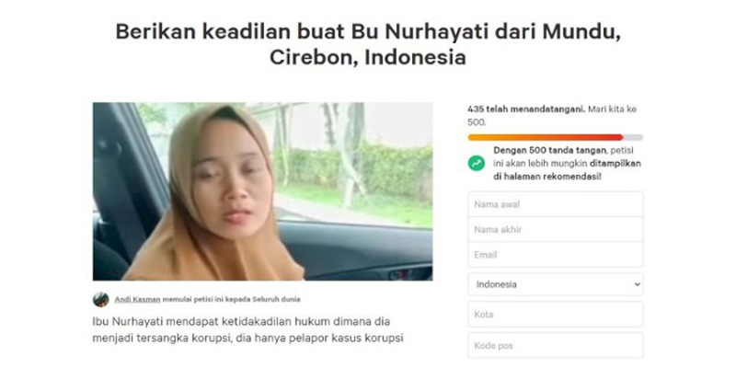This screenshot has width=736, height=368.
Task: Open the Andi Kasman profile link
Action: [x=137, y=300]
